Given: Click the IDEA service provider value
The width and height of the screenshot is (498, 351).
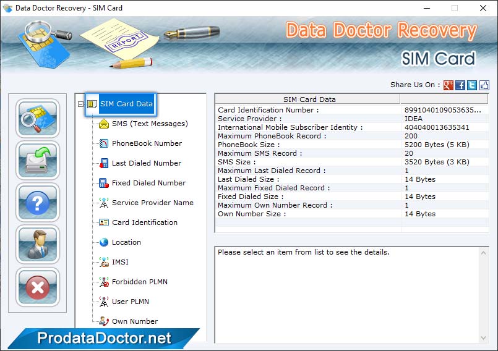Looking at the screenshot, I should 413,119.
